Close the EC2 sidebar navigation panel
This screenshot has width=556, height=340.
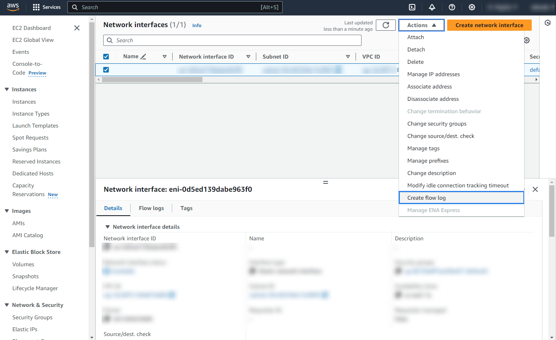(x=77, y=28)
